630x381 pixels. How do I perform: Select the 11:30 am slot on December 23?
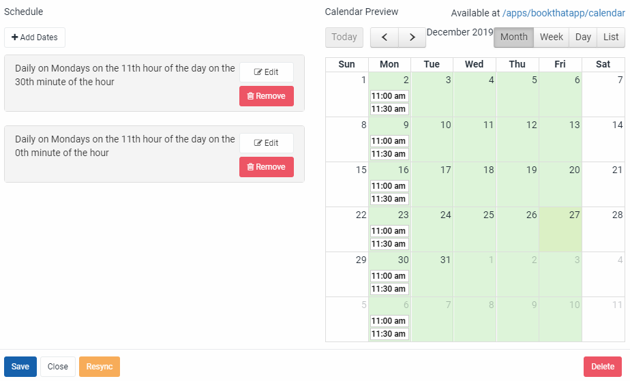389,244
